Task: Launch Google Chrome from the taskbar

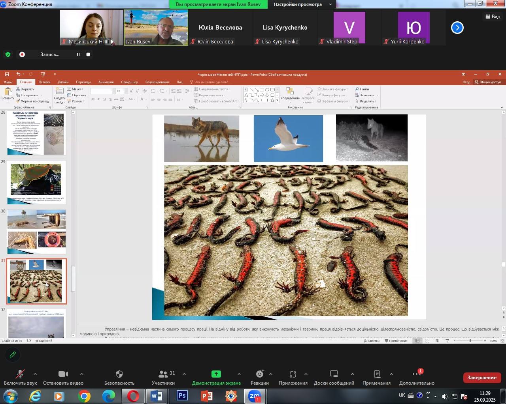Action: click(x=84, y=396)
